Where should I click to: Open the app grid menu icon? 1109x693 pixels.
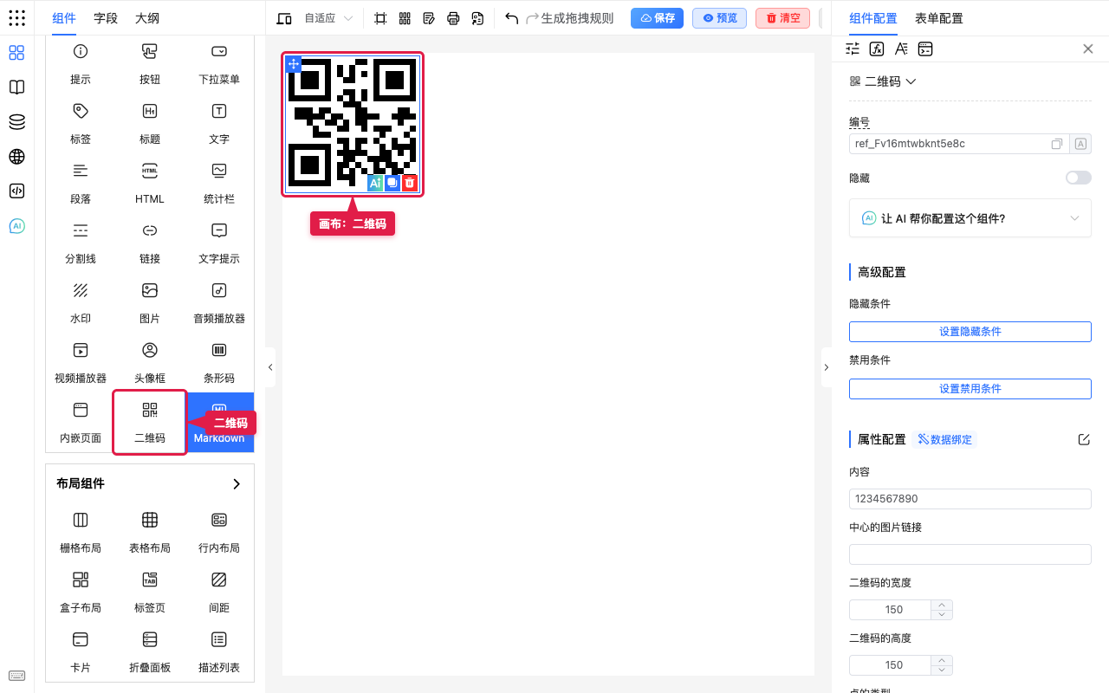(x=16, y=18)
